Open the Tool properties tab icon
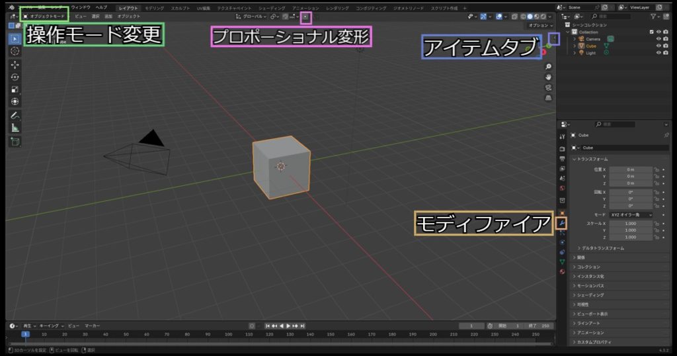 [x=562, y=137]
